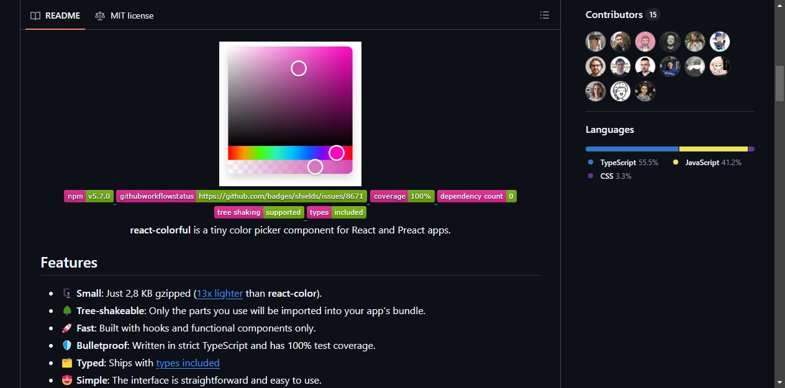
Task: Open the long-haired bearded glasses avatar
Action: (596, 66)
